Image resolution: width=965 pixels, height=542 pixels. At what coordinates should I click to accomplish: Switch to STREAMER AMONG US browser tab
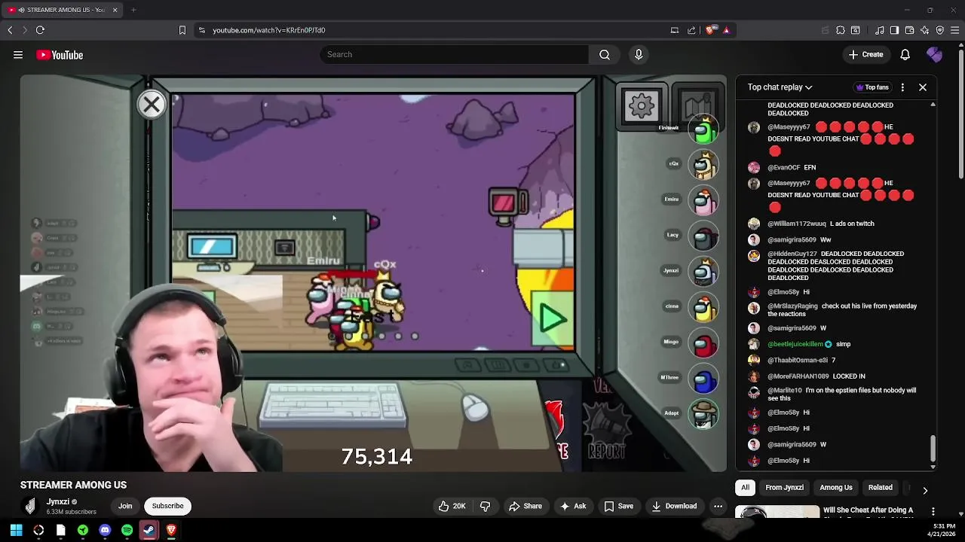click(x=62, y=10)
